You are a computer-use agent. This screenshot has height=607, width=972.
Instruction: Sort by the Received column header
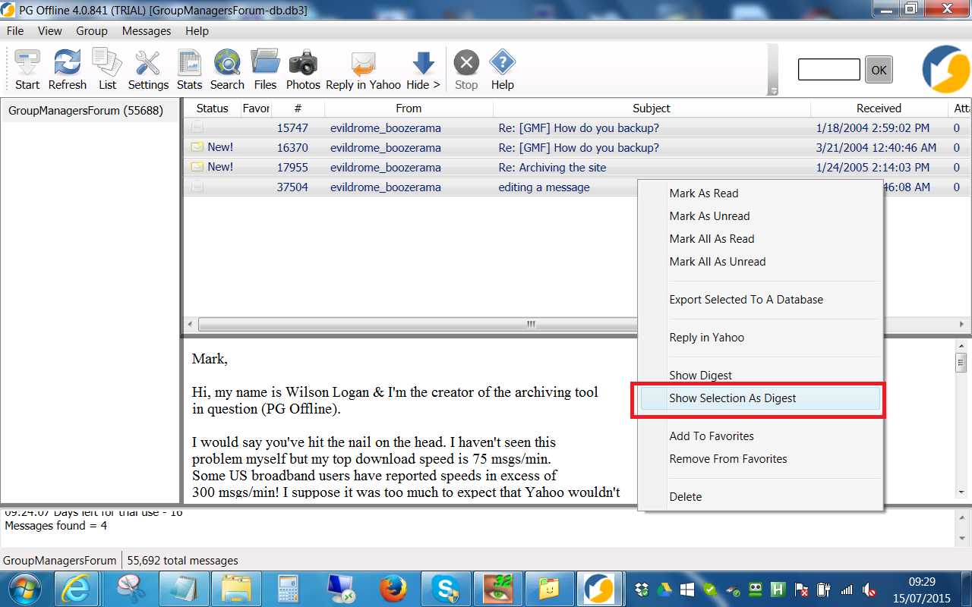(x=879, y=109)
